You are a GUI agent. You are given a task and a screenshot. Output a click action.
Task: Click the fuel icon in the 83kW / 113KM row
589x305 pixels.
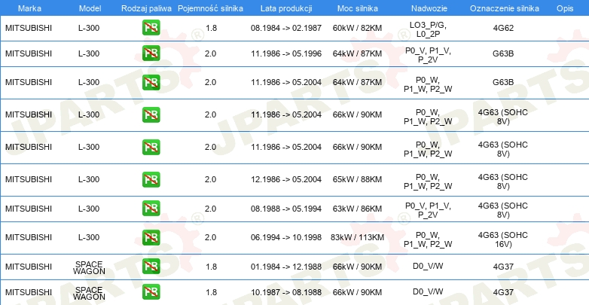(x=151, y=237)
